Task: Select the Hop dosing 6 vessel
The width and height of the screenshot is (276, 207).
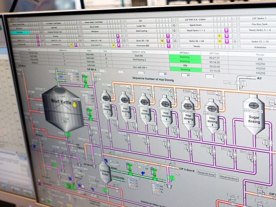Action: pos(212,116)
